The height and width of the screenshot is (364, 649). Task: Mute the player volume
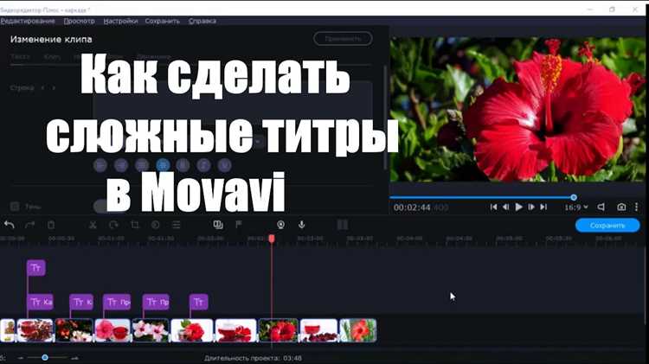pos(601,207)
